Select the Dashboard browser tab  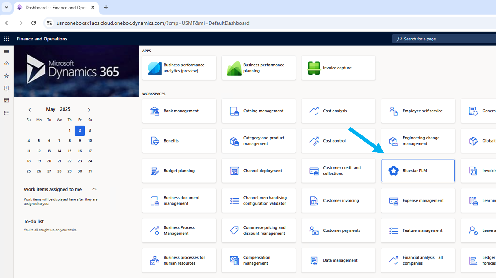pos(55,8)
